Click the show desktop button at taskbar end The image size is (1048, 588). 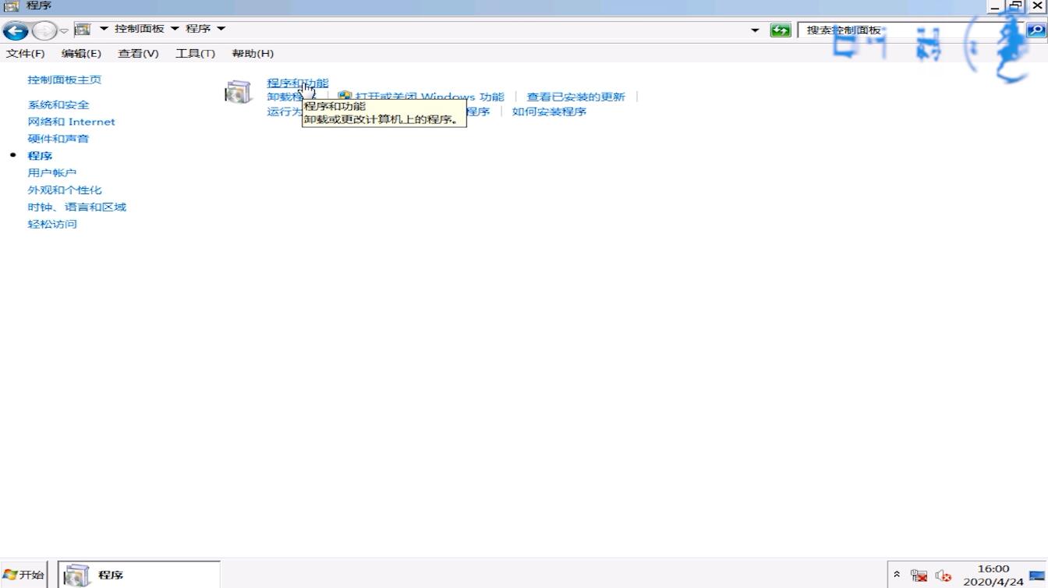tap(1037, 576)
